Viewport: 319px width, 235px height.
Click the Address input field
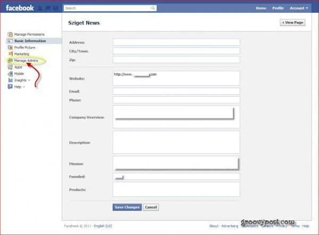[x=176, y=43]
